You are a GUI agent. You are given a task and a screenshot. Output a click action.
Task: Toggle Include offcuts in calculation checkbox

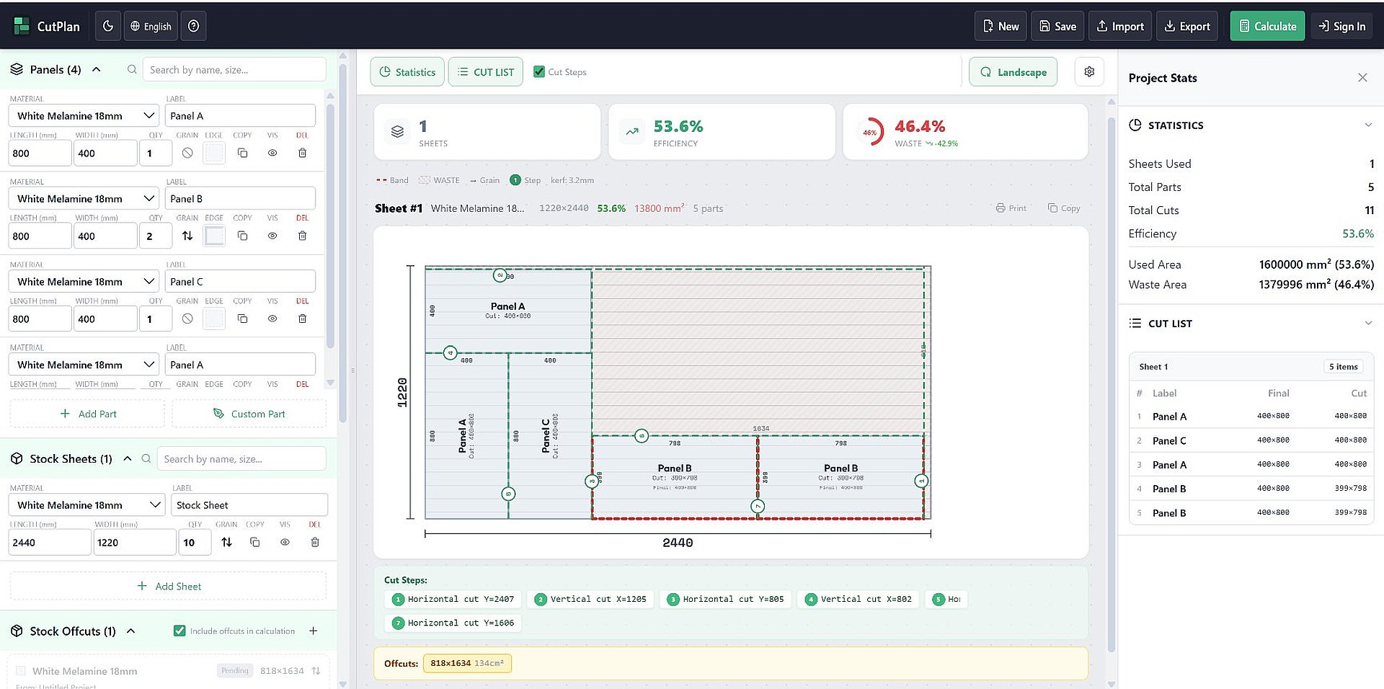coord(179,631)
